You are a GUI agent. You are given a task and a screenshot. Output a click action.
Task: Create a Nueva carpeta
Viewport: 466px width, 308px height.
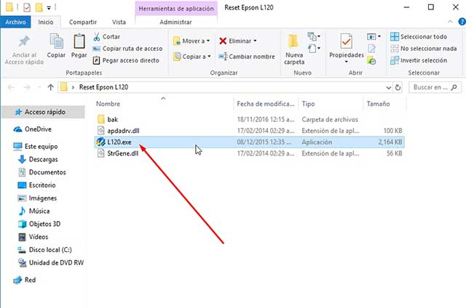point(294,49)
